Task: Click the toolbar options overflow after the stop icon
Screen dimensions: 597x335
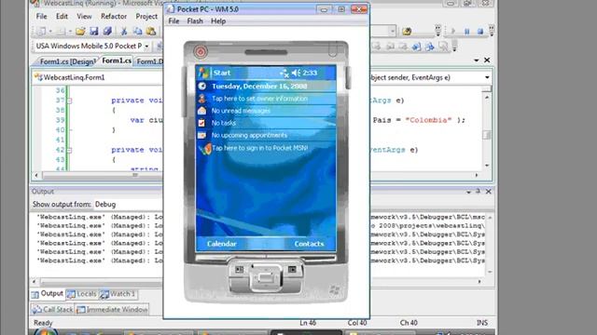Action: click(x=492, y=31)
